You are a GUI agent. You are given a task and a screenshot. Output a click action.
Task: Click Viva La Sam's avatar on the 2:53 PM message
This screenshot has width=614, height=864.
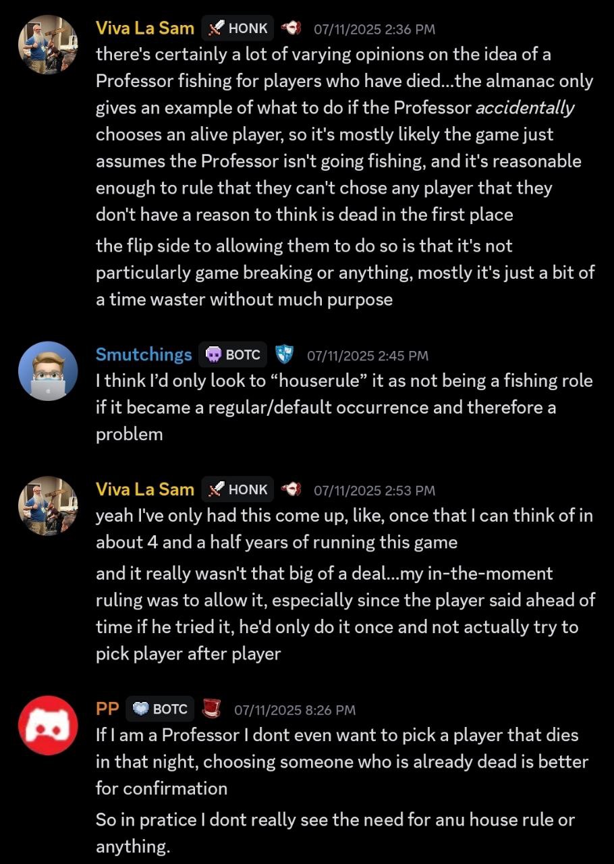pyautogui.click(x=47, y=506)
